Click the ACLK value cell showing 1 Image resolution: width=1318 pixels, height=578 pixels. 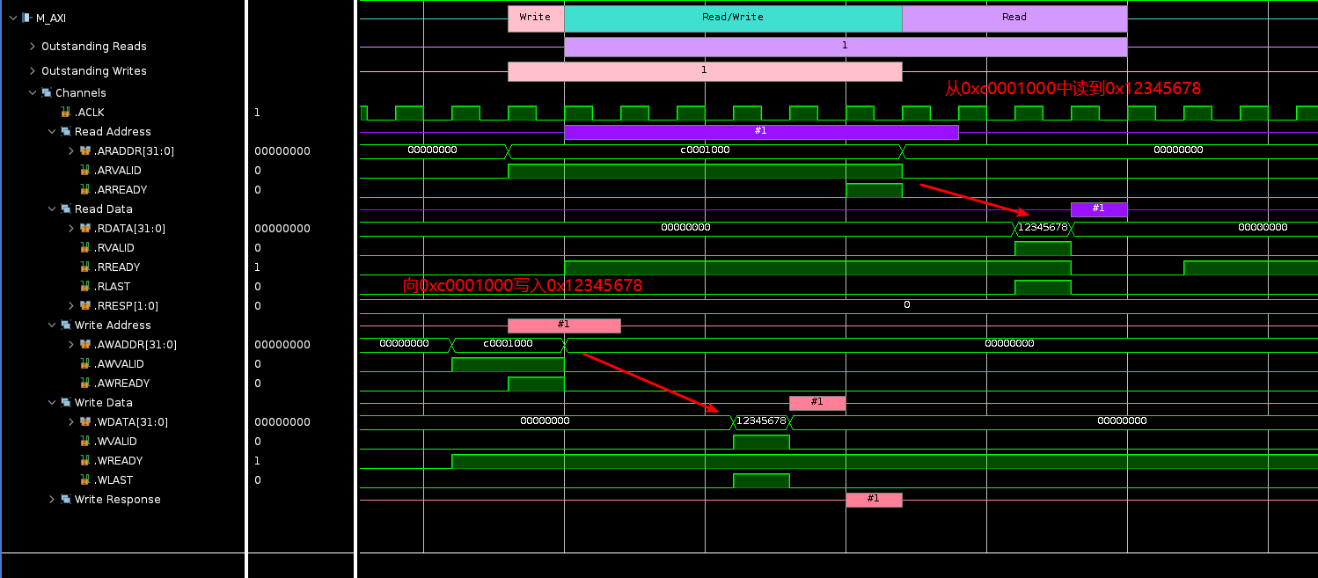[257, 112]
